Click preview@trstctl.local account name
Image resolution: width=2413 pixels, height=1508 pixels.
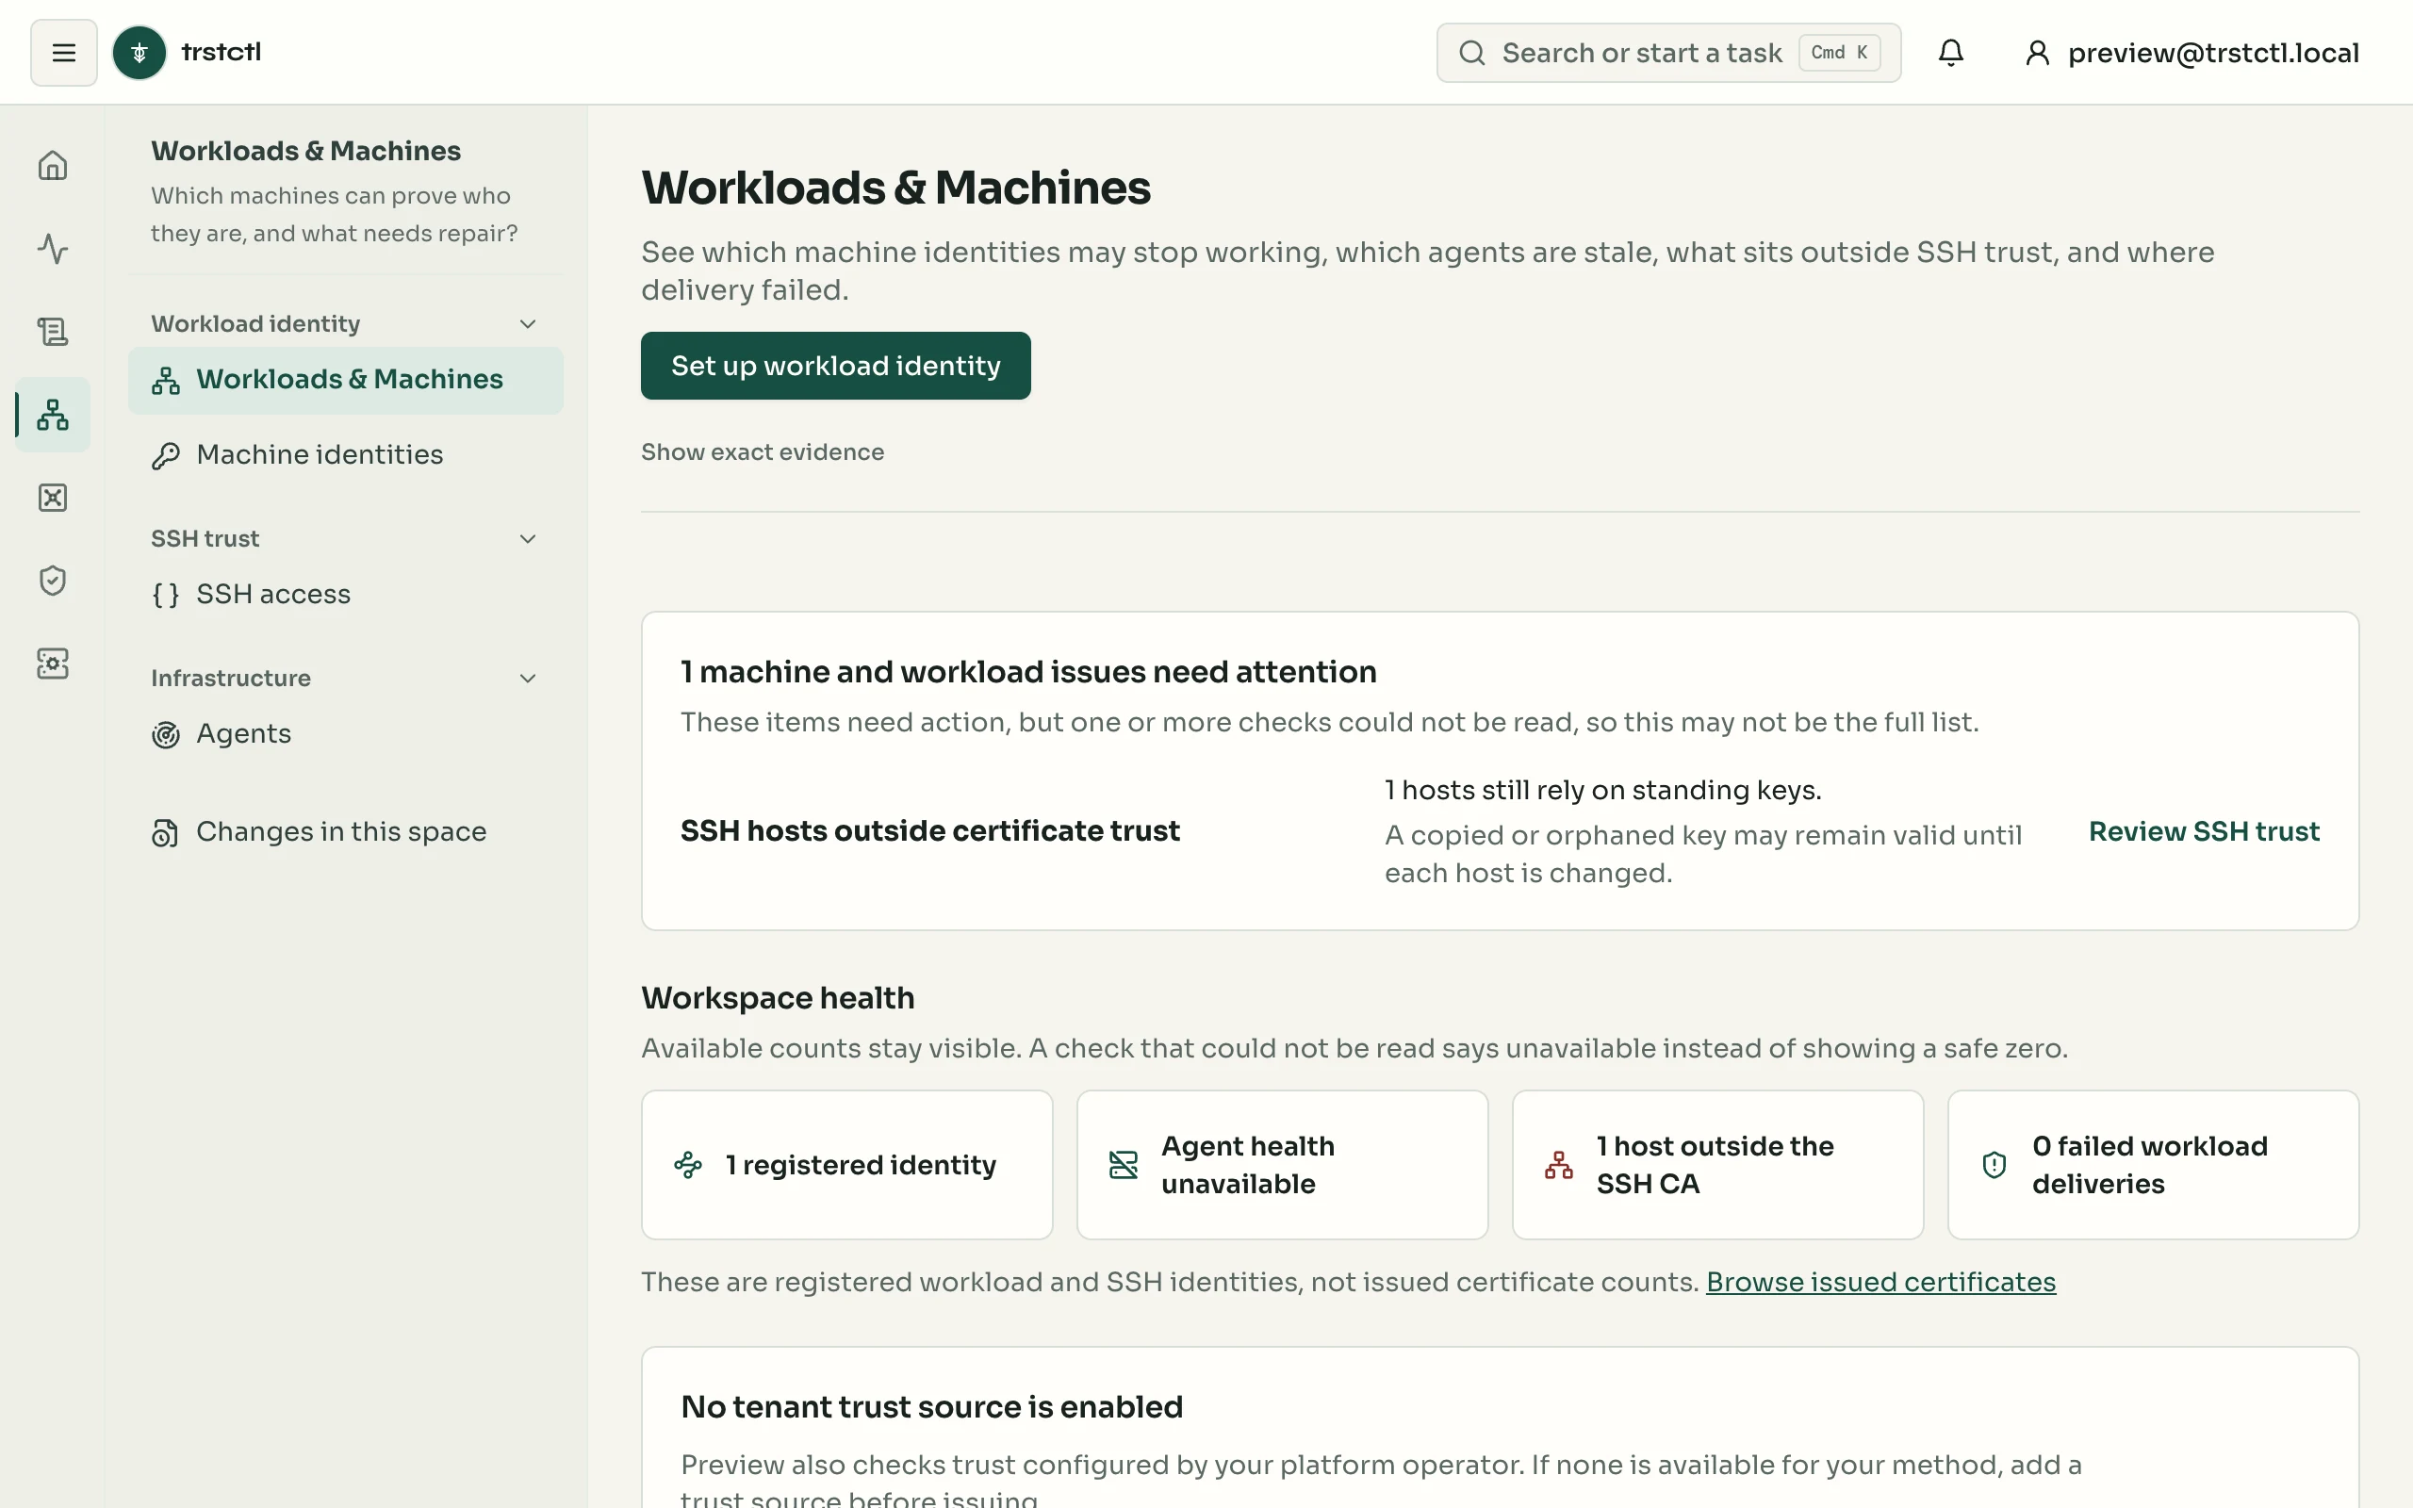click(x=2213, y=53)
